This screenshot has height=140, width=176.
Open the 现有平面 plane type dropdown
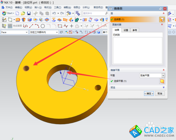tap(152, 76)
